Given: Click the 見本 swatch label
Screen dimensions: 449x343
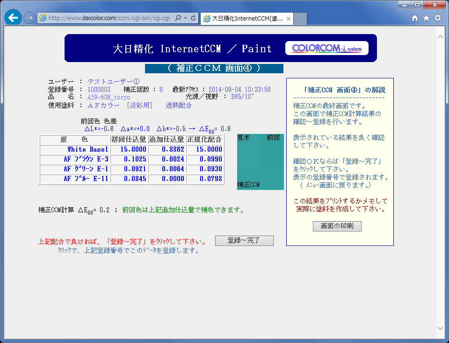Looking at the screenshot, I should 244,138.
